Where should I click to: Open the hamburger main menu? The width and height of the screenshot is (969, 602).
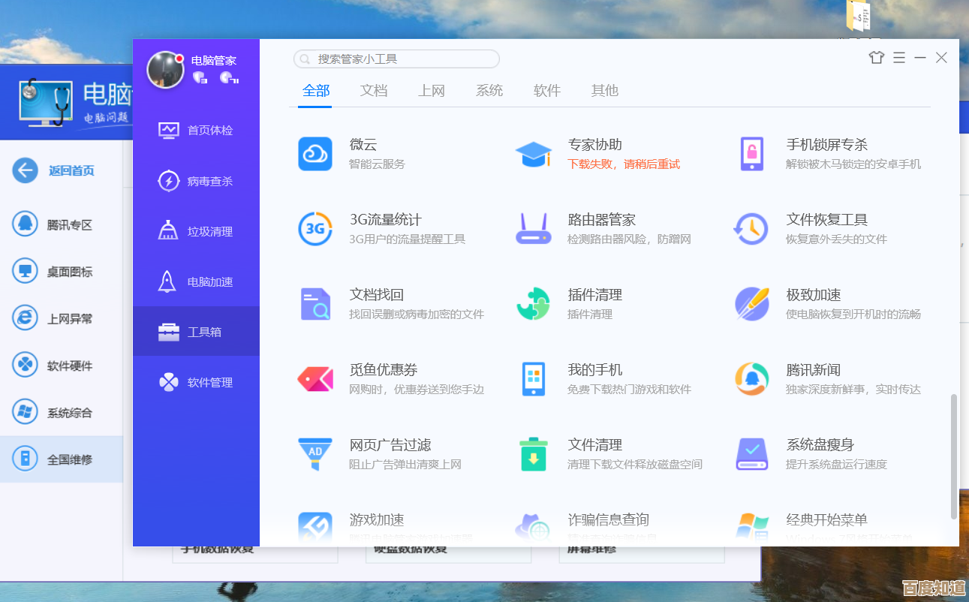(x=899, y=58)
